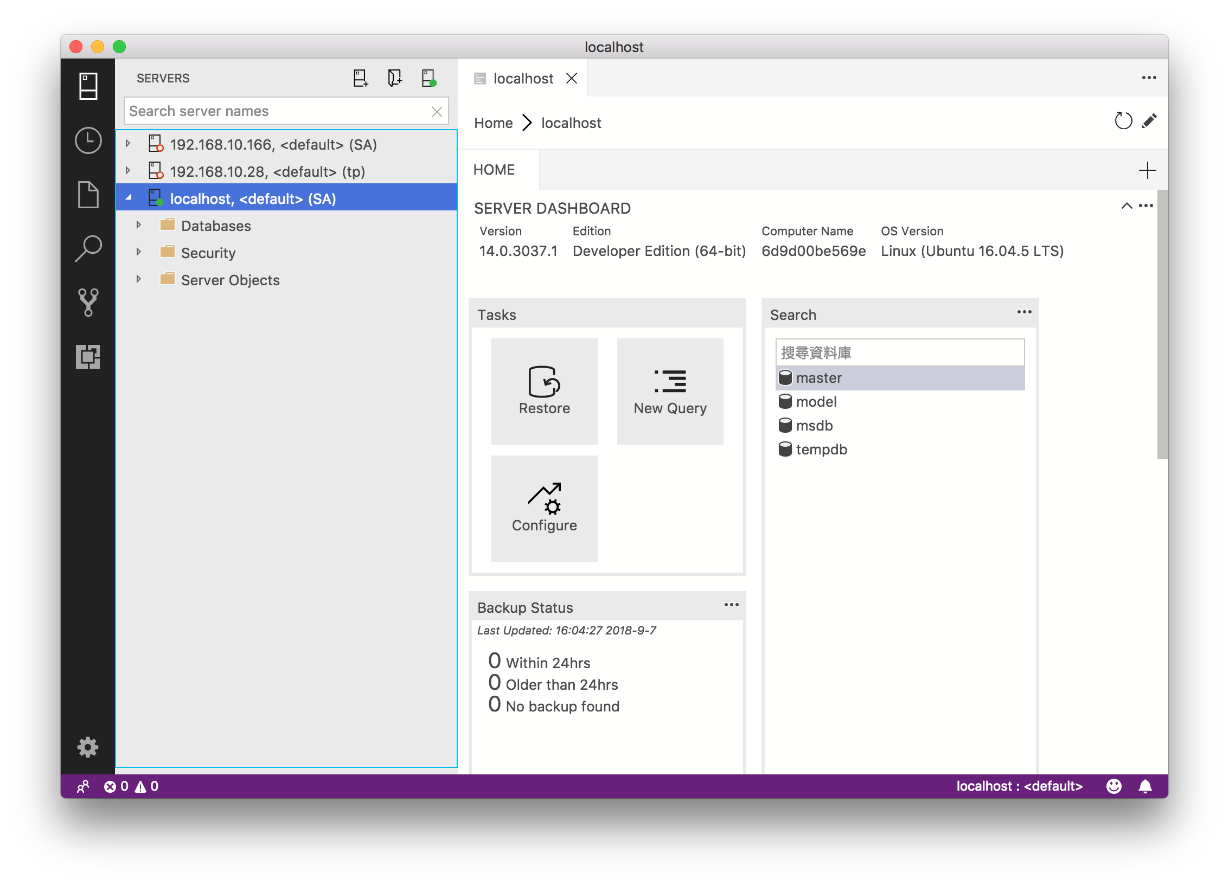Expand the Security folder
The width and height of the screenshot is (1229, 885).
139,252
